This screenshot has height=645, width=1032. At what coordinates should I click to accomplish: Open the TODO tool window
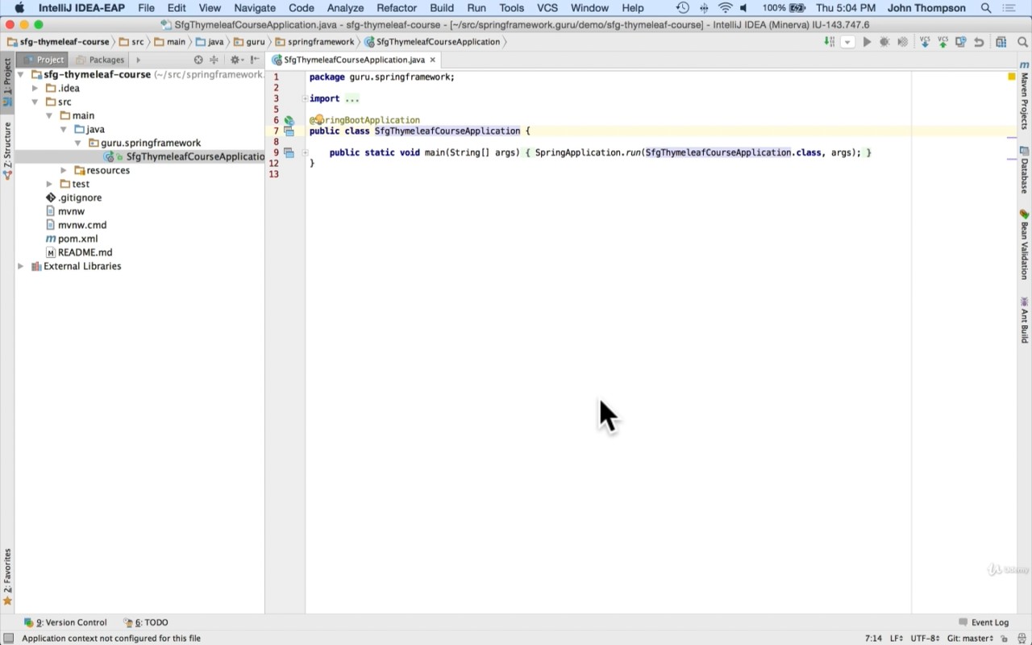pyautogui.click(x=146, y=622)
